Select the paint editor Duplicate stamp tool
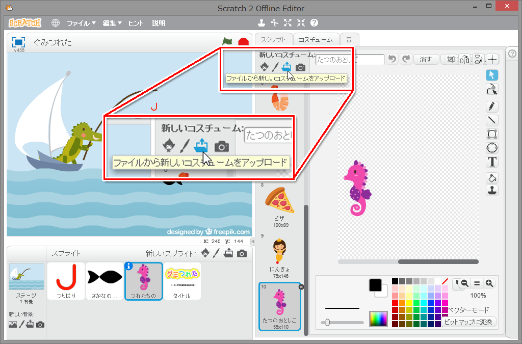This screenshot has width=522, height=344. (x=492, y=191)
